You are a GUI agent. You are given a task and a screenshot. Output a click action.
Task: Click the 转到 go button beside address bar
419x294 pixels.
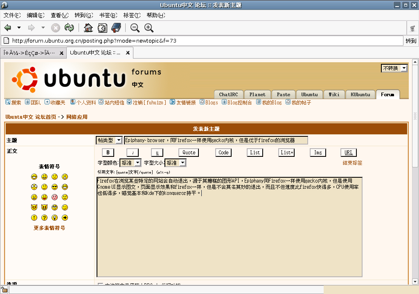click(x=411, y=41)
